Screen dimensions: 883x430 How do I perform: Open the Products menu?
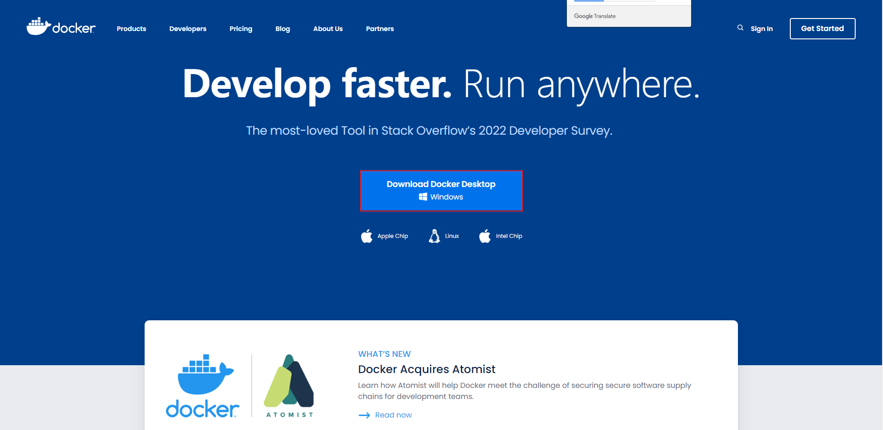[x=132, y=29]
